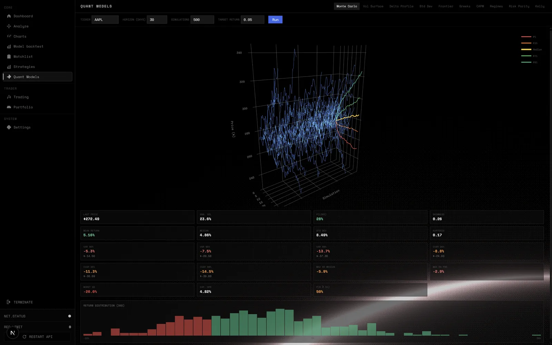
Task: Click the TERMINATE button label
Action: click(x=23, y=302)
